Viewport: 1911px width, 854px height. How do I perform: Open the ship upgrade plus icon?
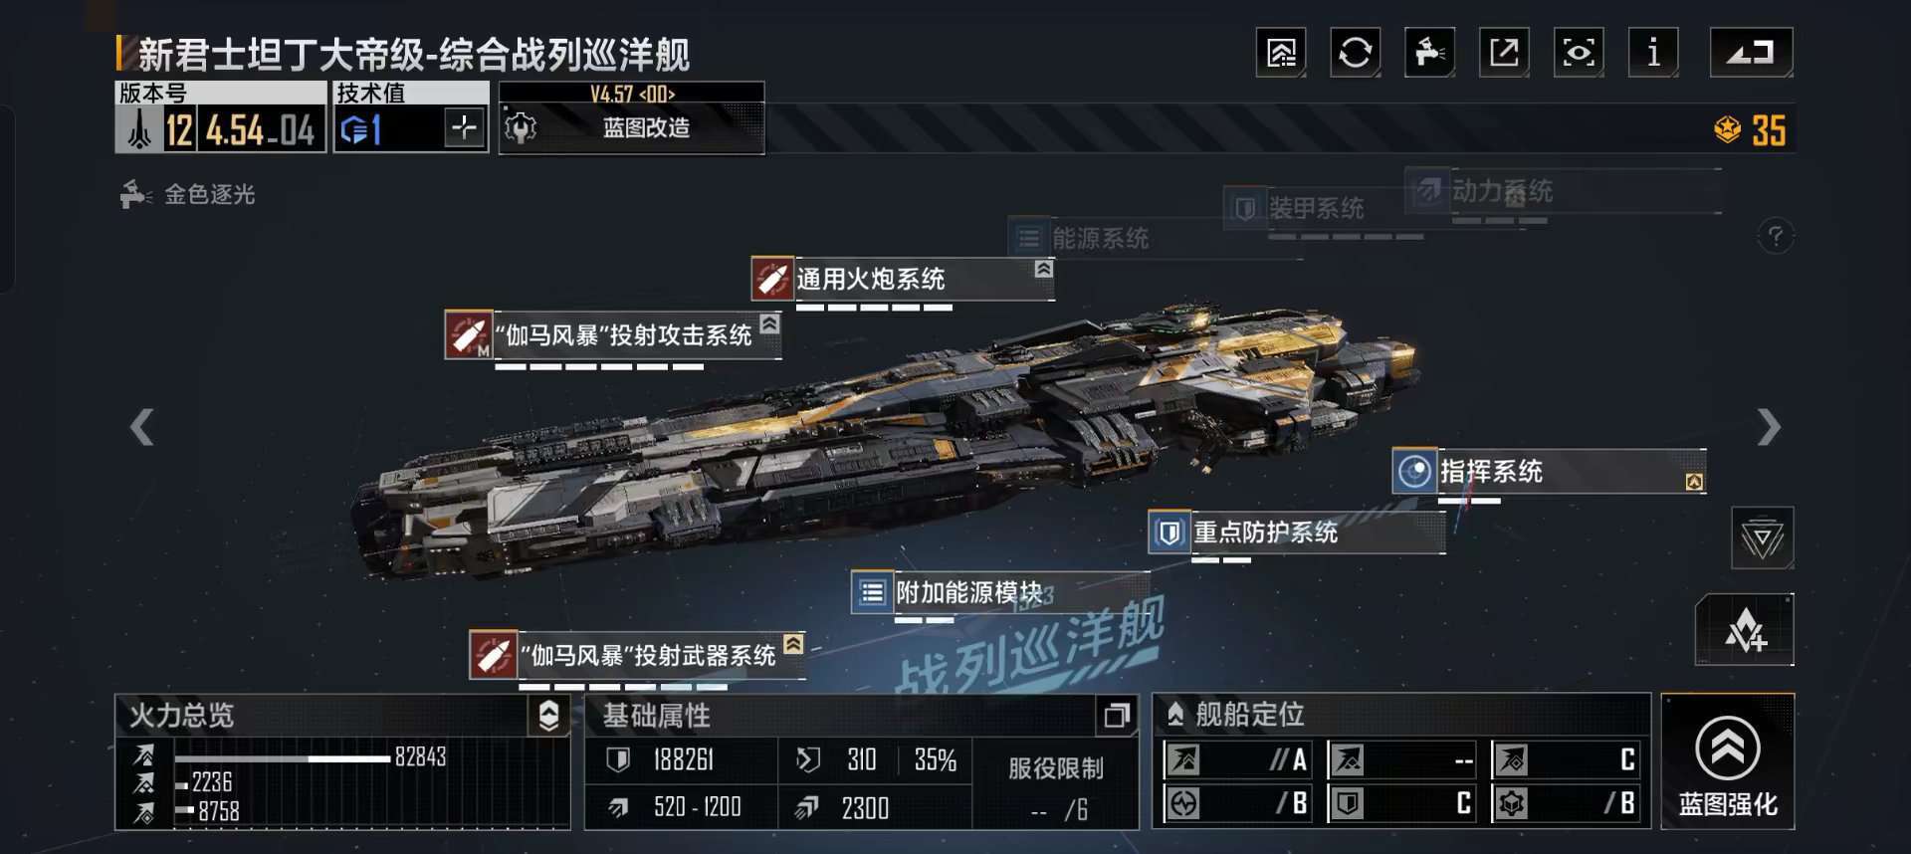coord(1744,630)
